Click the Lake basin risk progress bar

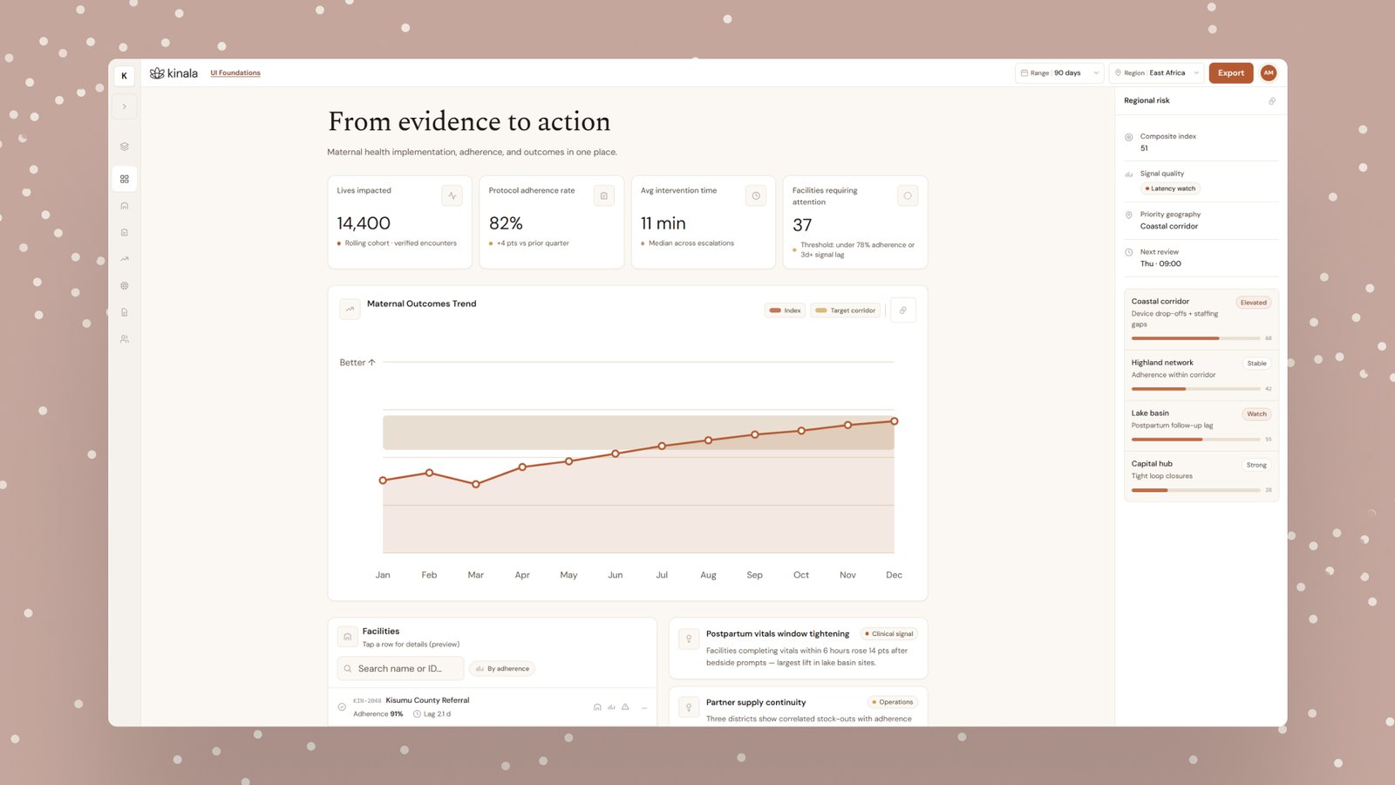[x=1195, y=440]
